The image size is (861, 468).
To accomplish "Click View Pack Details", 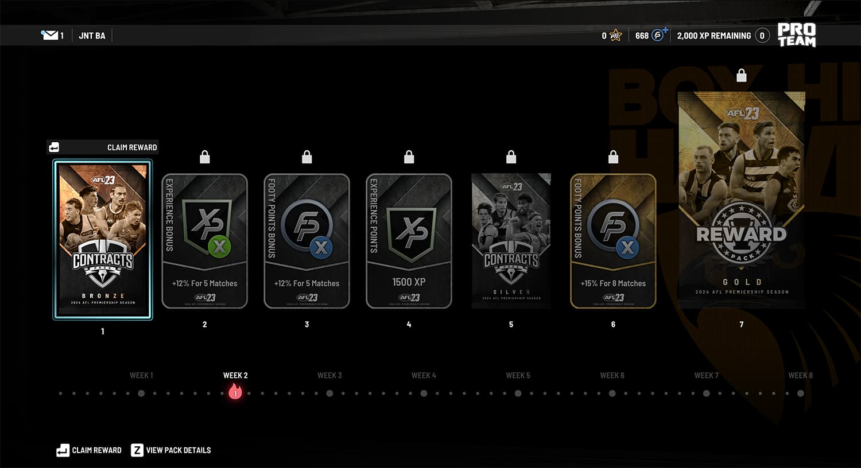I will click(x=171, y=450).
